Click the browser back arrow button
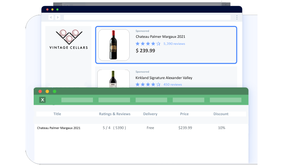This screenshot has width=283, height=165. pos(51,17)
